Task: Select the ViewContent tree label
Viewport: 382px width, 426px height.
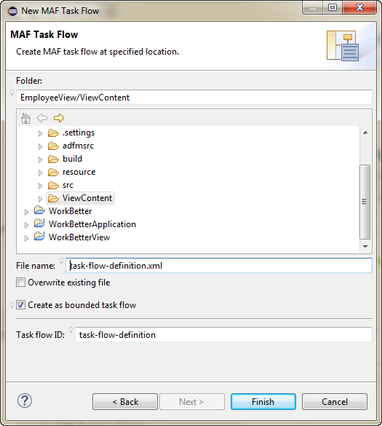Action: (x=87, y=198)
